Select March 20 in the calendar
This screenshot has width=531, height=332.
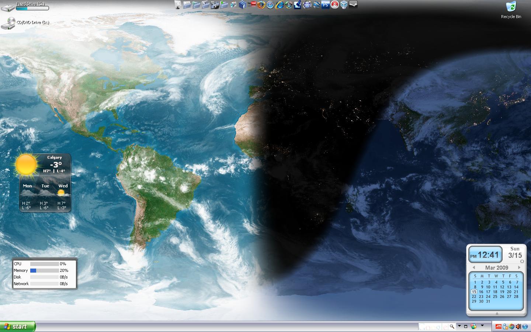[x=509, y=292]
